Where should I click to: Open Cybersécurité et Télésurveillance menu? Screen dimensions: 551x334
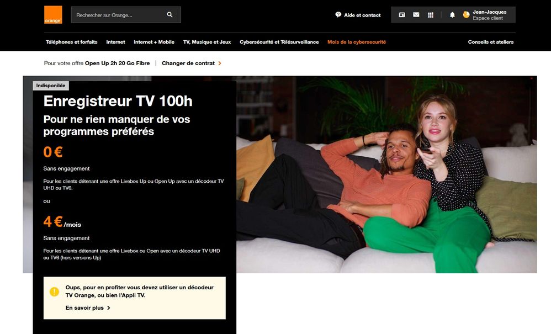tap(279, 42)
